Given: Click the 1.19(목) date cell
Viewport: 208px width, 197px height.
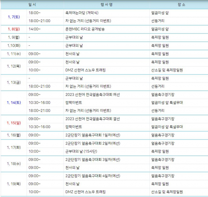Looking at the screenshot, I should [x=14, y=184].
